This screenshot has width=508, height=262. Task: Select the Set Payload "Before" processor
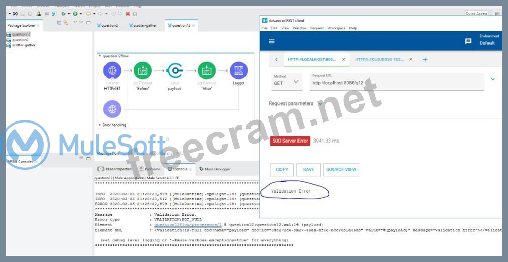click(143, 71)
